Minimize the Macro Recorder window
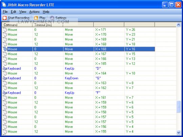Viewport: 183px width, 137px height. [x=165, y=5]
